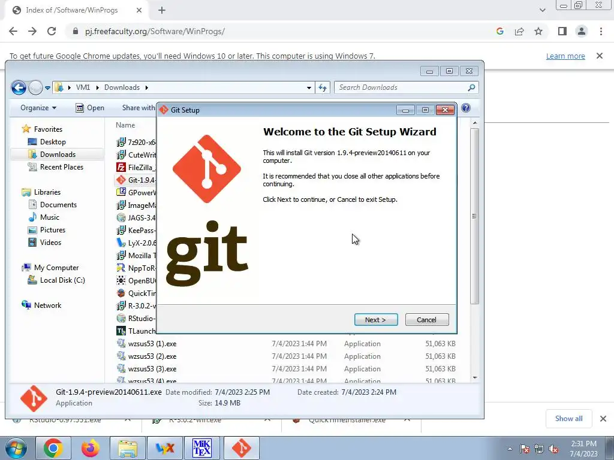Bookmark this page star icon
Screen dimensions: 614x460
coord(538,31)
